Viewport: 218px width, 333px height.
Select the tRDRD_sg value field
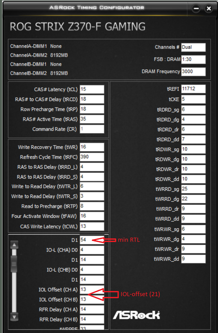tap(193, 110)
